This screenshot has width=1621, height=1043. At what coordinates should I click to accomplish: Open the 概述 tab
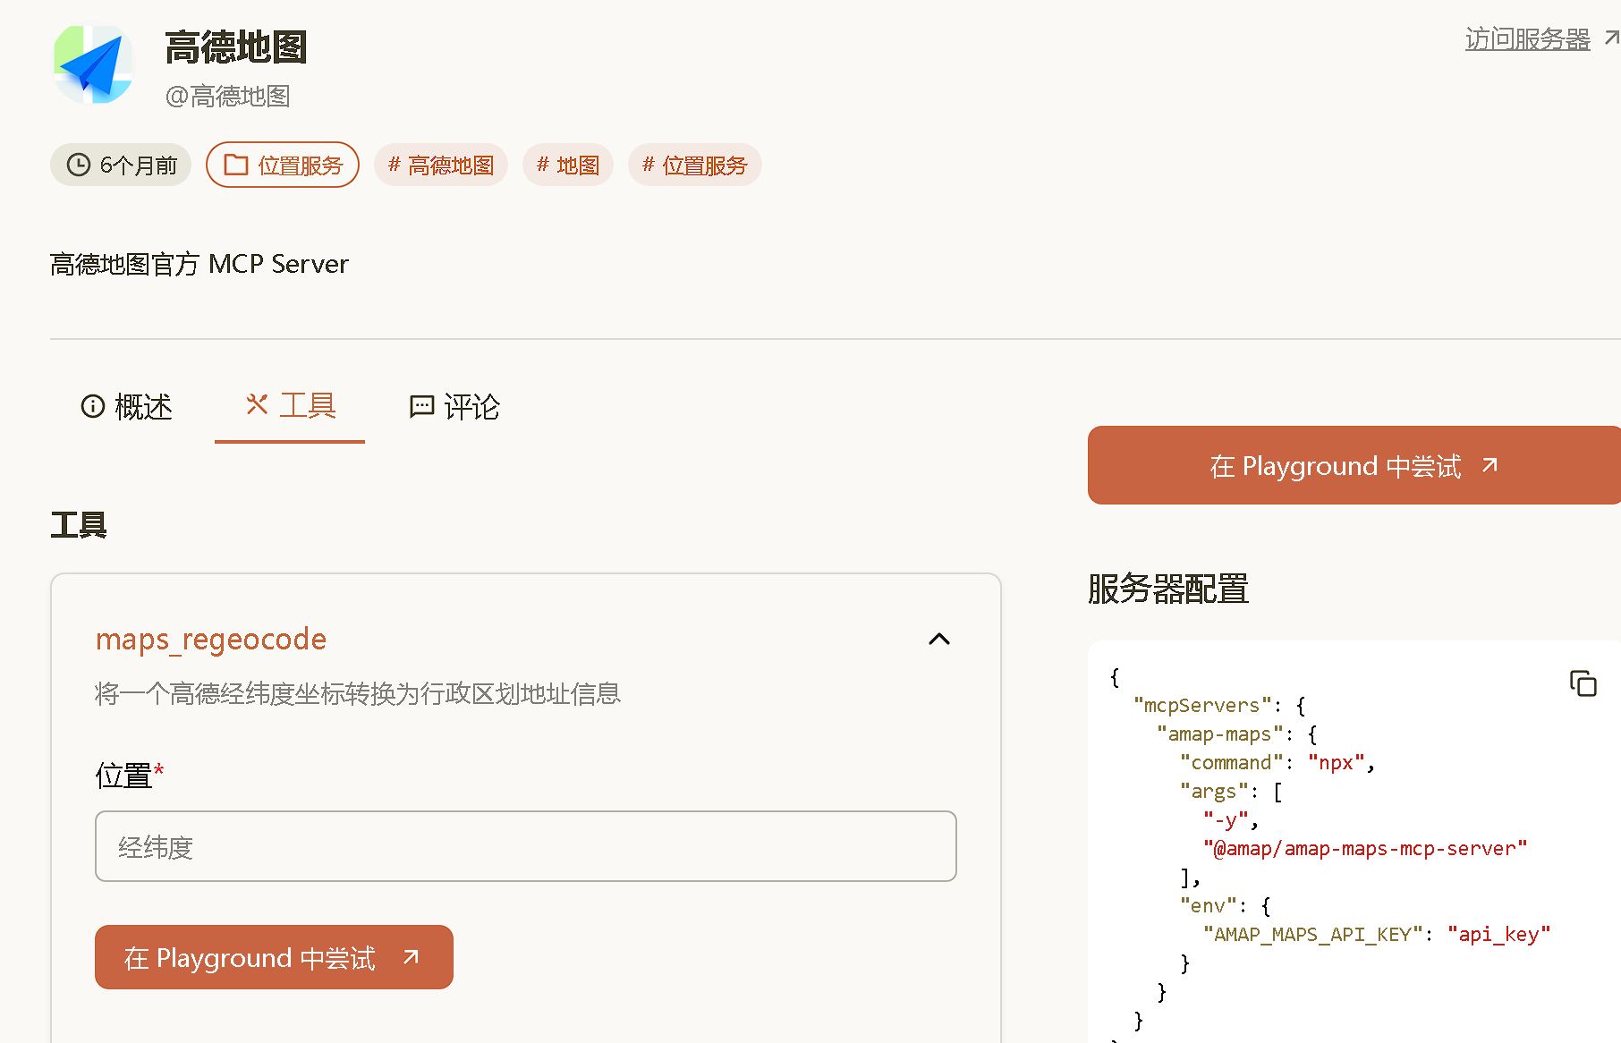127,407
